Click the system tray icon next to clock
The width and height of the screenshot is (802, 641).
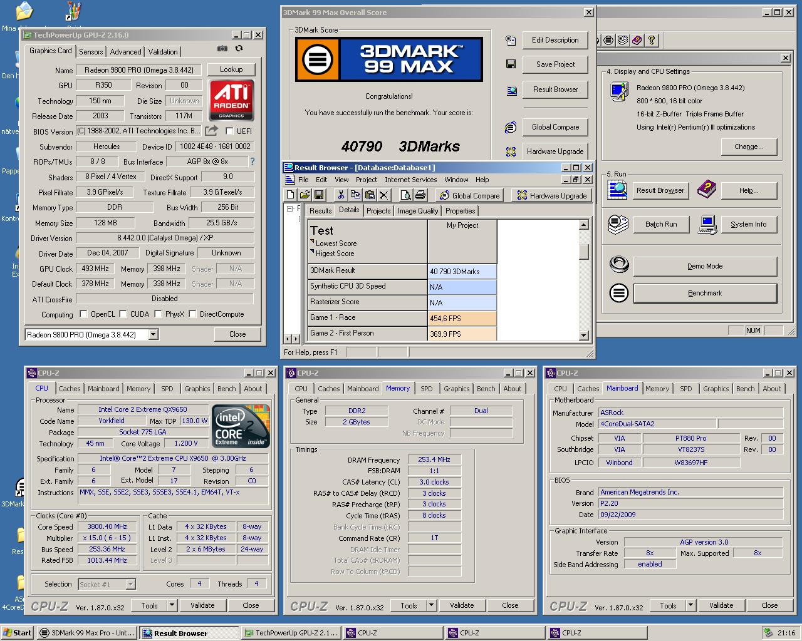click(x=768, y=633)
